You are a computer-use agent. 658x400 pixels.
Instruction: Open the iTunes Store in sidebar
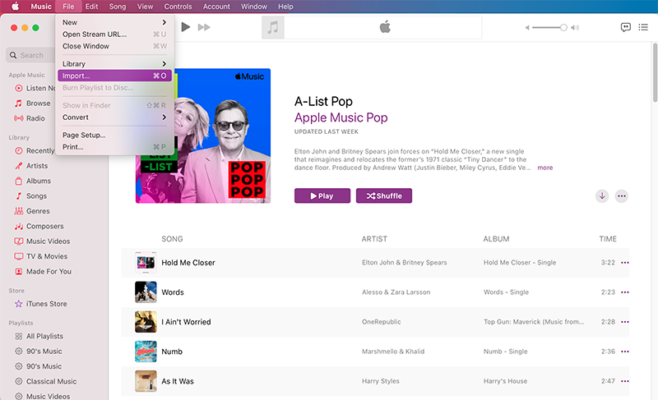pos(46,304)
